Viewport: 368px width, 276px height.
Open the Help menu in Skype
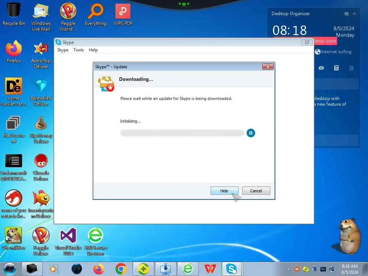(93, 50)
